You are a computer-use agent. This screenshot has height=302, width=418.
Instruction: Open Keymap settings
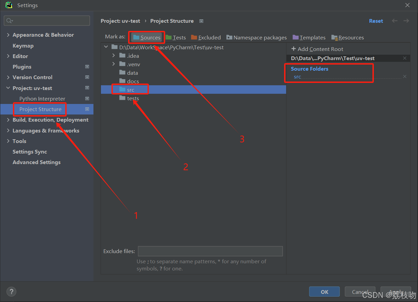coord(23,46)
